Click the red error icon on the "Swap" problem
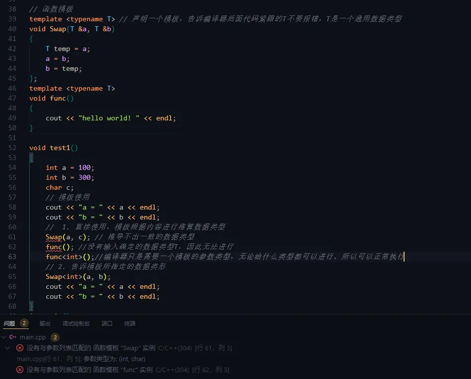 pyautogui.click(x=20, y=348)
